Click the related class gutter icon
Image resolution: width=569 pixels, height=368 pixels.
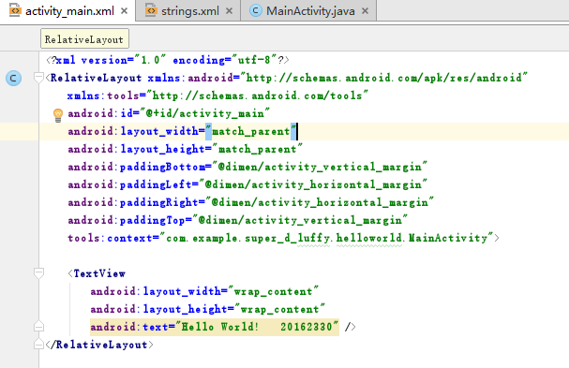pyautogui.click(x=14, y=79)
